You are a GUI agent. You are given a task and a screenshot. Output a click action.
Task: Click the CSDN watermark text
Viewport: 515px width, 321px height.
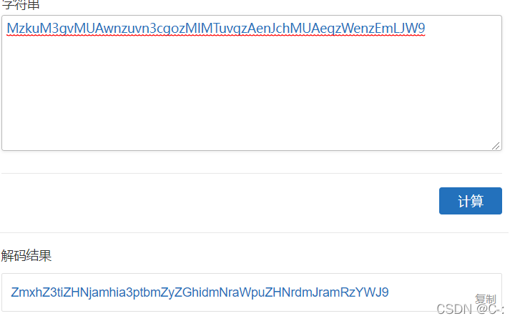pos(470,309)
